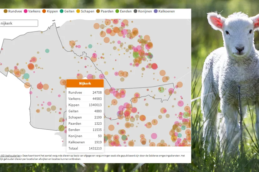
Task: Click the Geiten legend color dot
Action: point(62,11)
